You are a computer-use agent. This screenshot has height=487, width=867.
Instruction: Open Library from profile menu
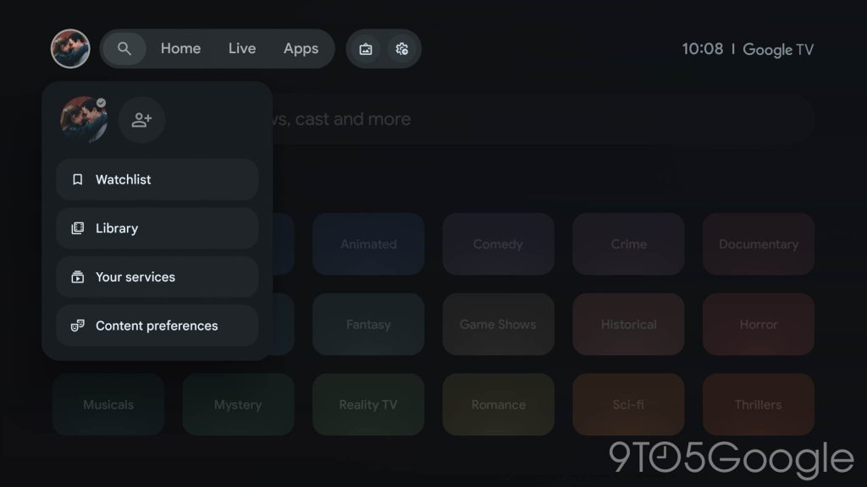[157, 228]
